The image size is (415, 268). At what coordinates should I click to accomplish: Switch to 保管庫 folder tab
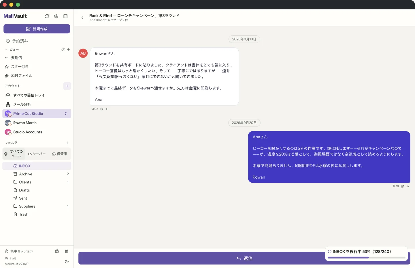tap(59, 154)
